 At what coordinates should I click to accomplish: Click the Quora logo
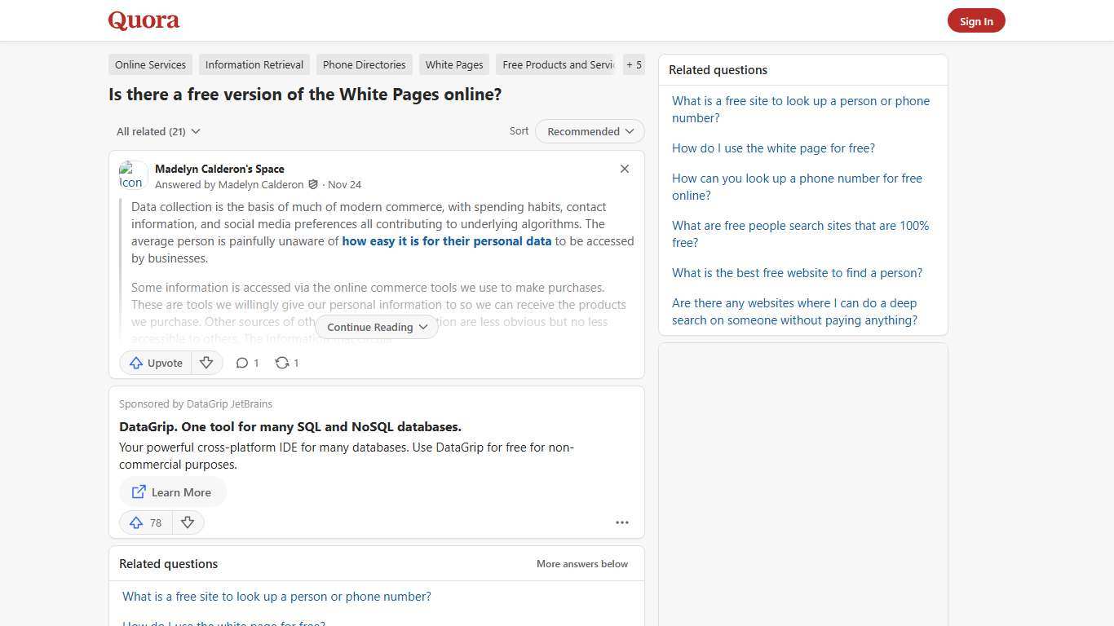pyautogui.click(x=143, y=20)
